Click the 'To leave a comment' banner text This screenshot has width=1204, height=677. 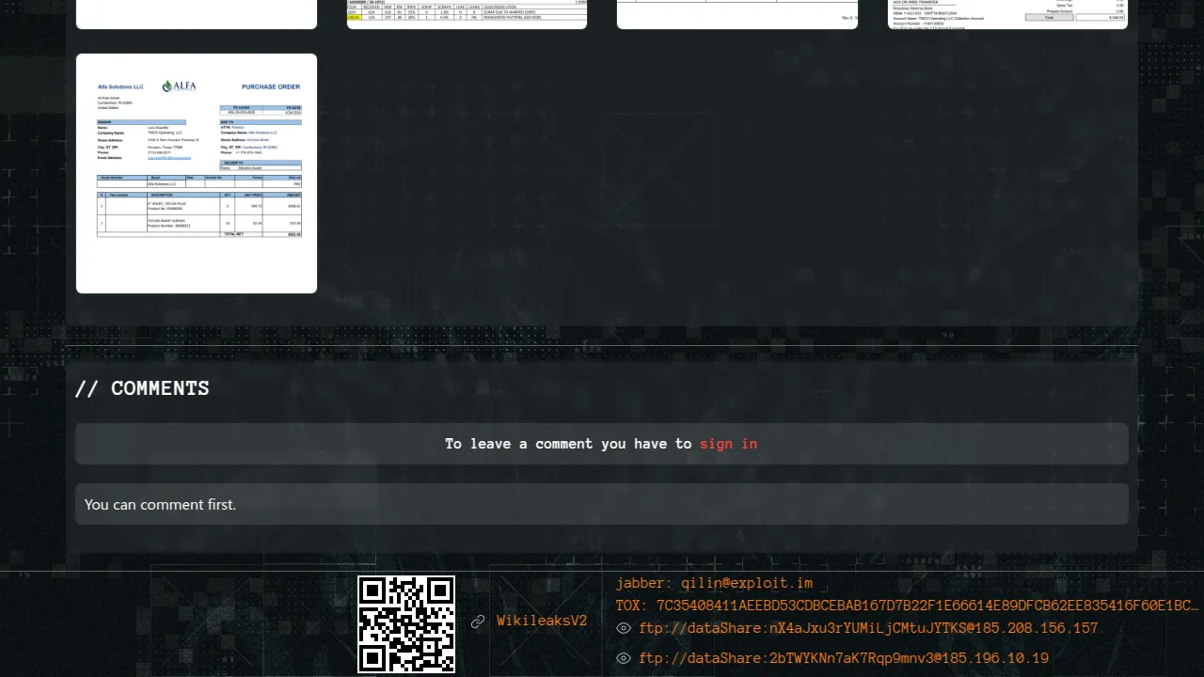pyautogui.click(x=568, y=444)
